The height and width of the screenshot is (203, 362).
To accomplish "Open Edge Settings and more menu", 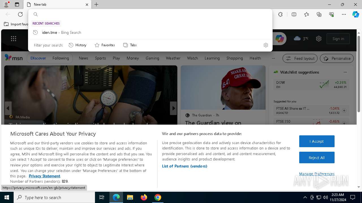I will [344, 14].
